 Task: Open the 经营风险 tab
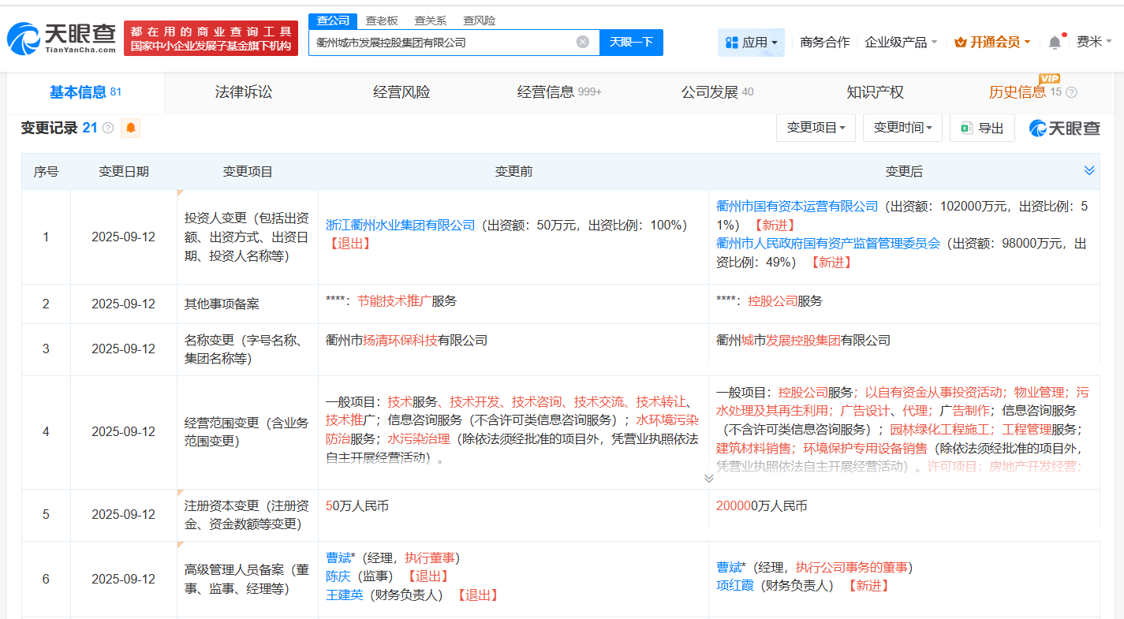401,92
